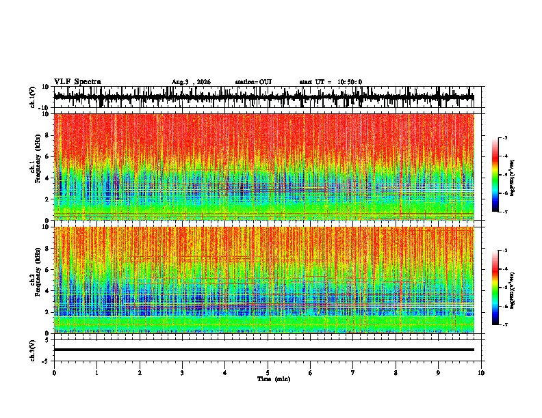
Task: Click the -7 value on ch.1 colorbar
Action: [x=505, y=212]
